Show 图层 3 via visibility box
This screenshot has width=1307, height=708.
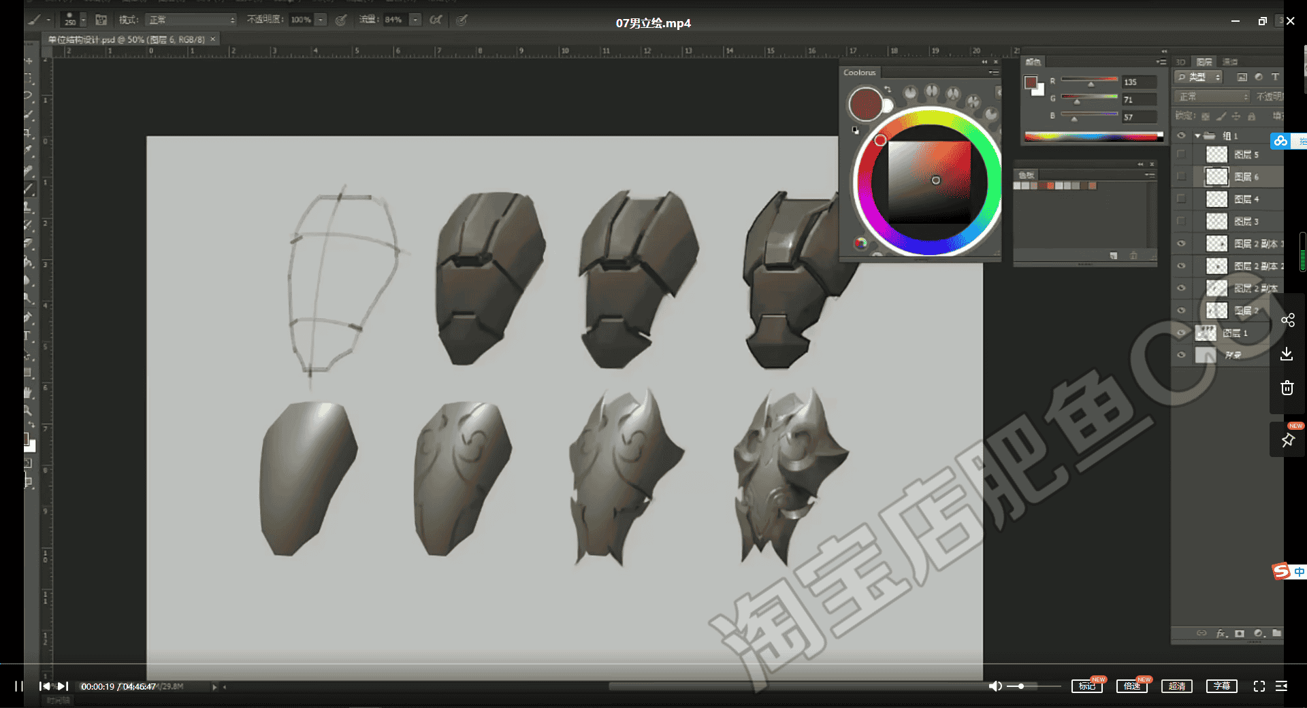point(1181,221)
